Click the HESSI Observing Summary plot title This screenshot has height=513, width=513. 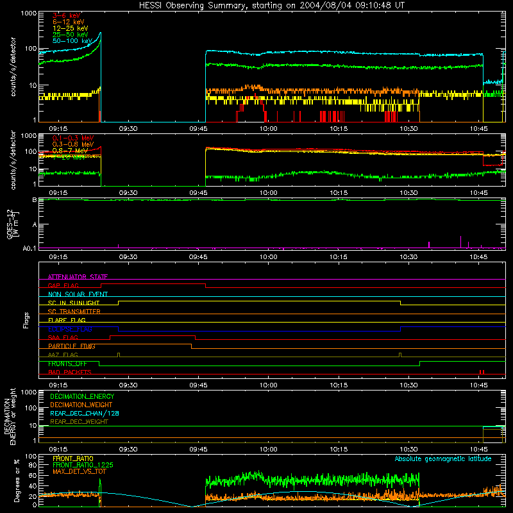pos(272,6)
